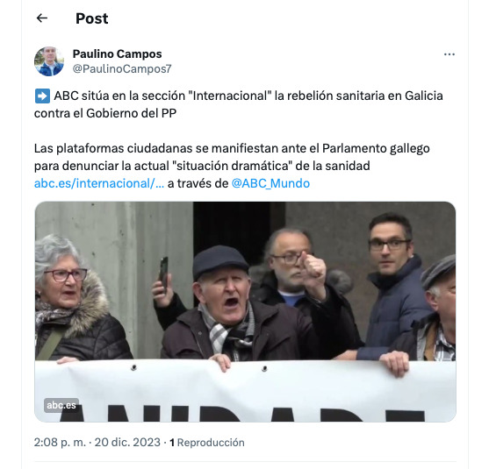
Task: Open the three-dot more options menu
Action: click(449, 54)
